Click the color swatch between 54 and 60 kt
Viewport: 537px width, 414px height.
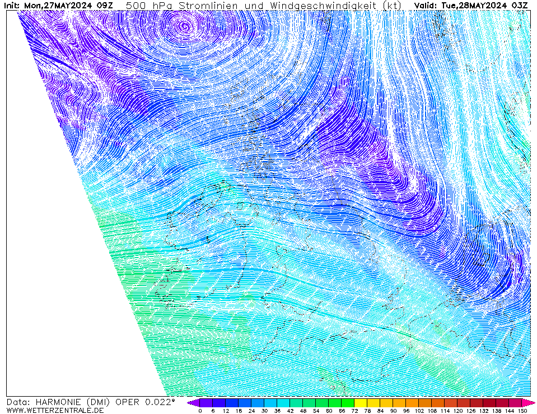pos(323,403)
